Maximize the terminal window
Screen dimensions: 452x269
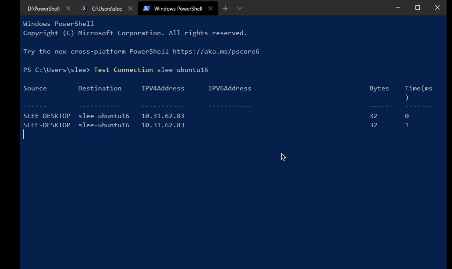[418, 8]
